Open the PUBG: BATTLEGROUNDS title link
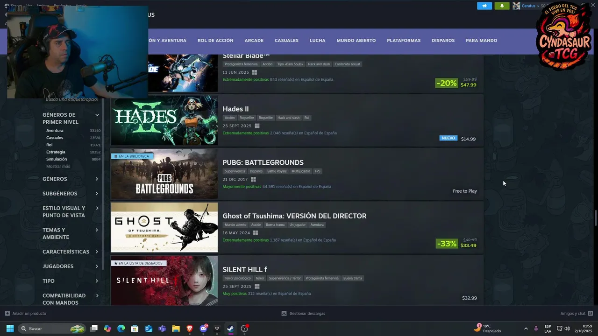The width and height of the screenshot is (598, 336). coord(263,162)
